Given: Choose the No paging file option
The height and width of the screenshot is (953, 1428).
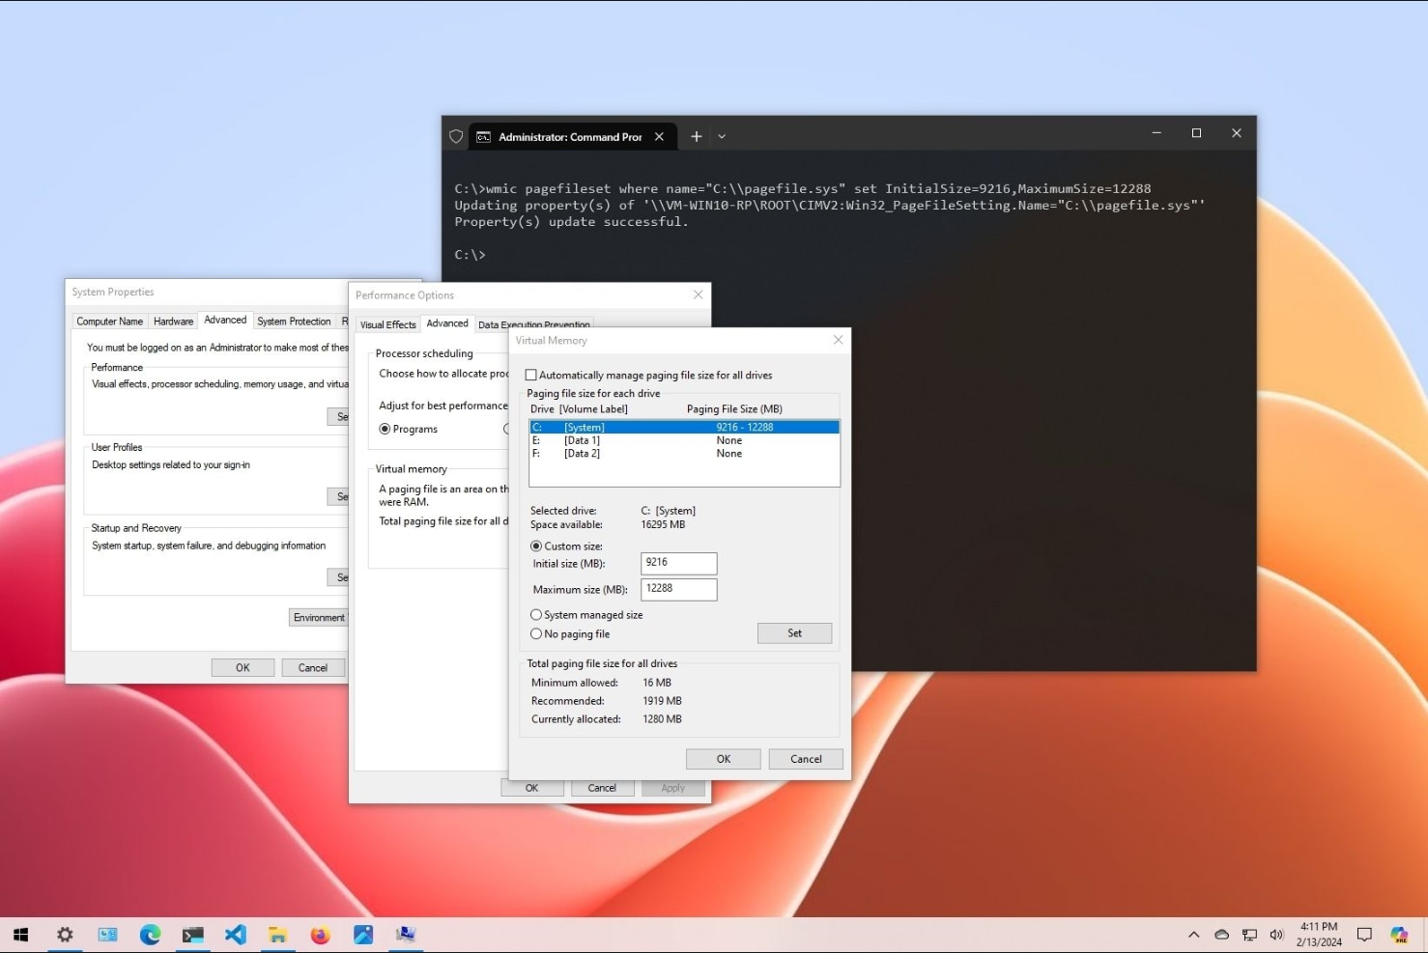Looking at the screenshot, I should coord(536,633).
